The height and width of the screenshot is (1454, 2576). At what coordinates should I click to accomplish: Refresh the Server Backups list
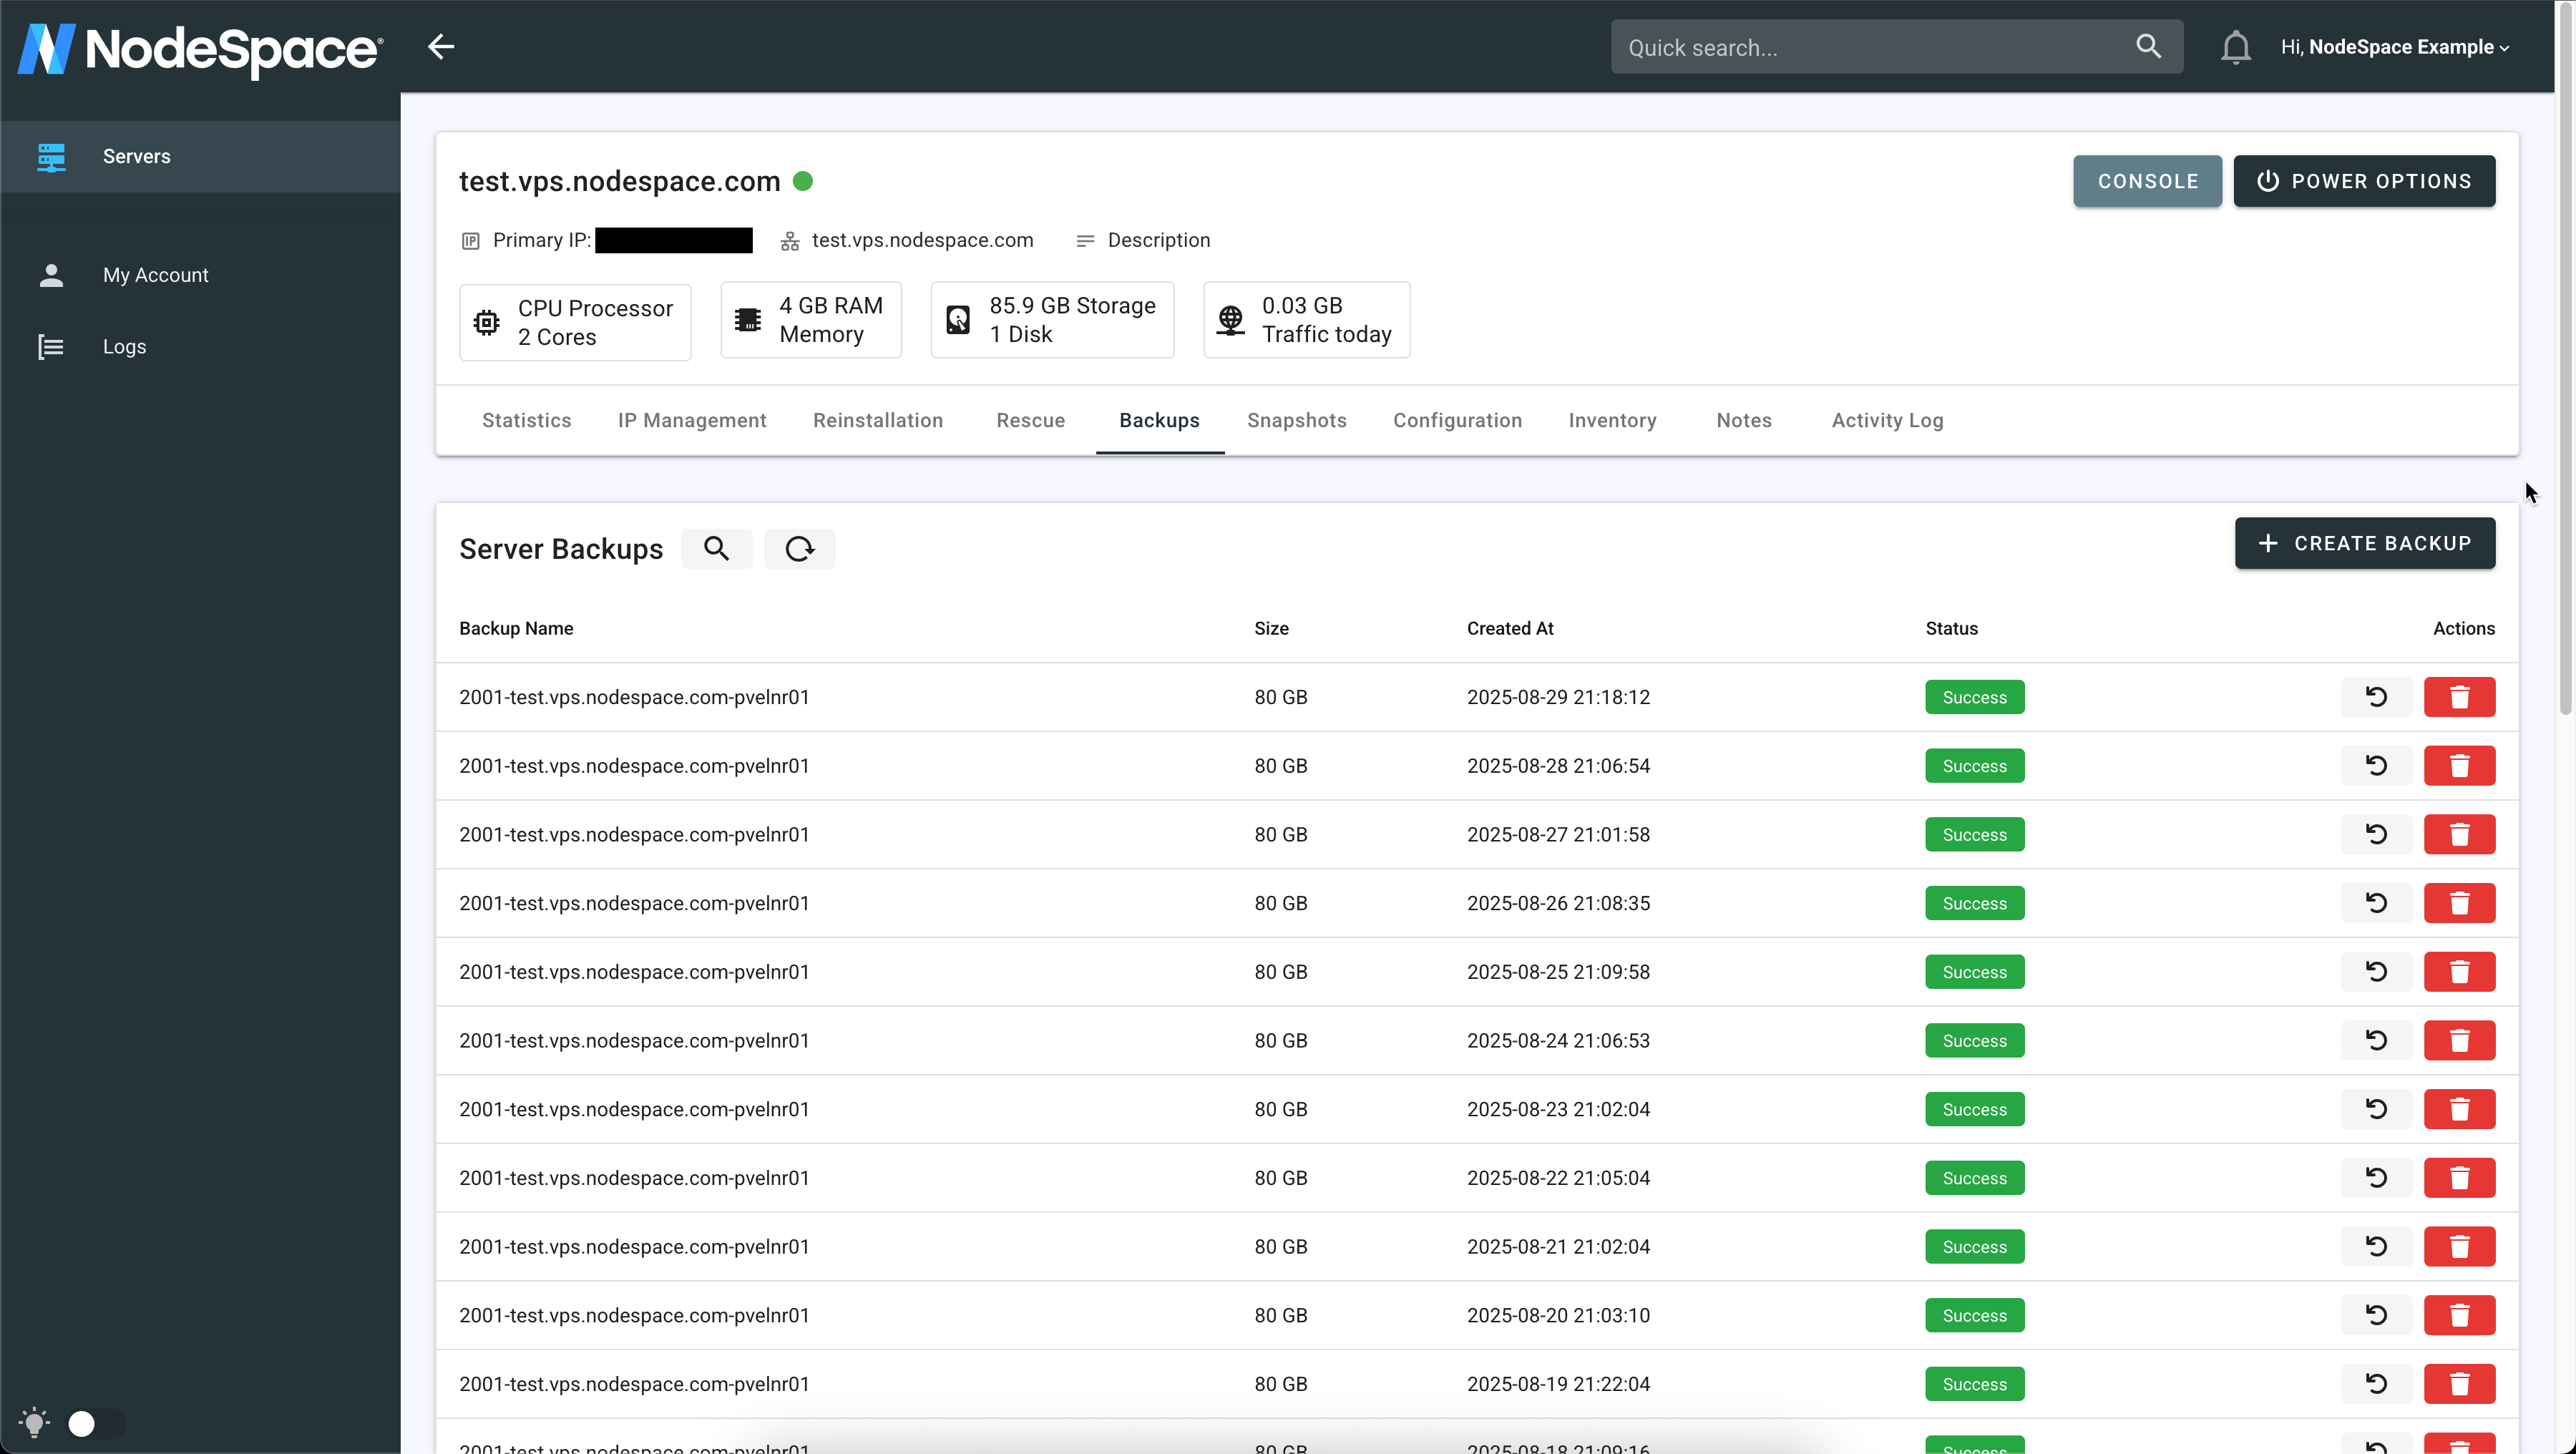click(799, 548)
